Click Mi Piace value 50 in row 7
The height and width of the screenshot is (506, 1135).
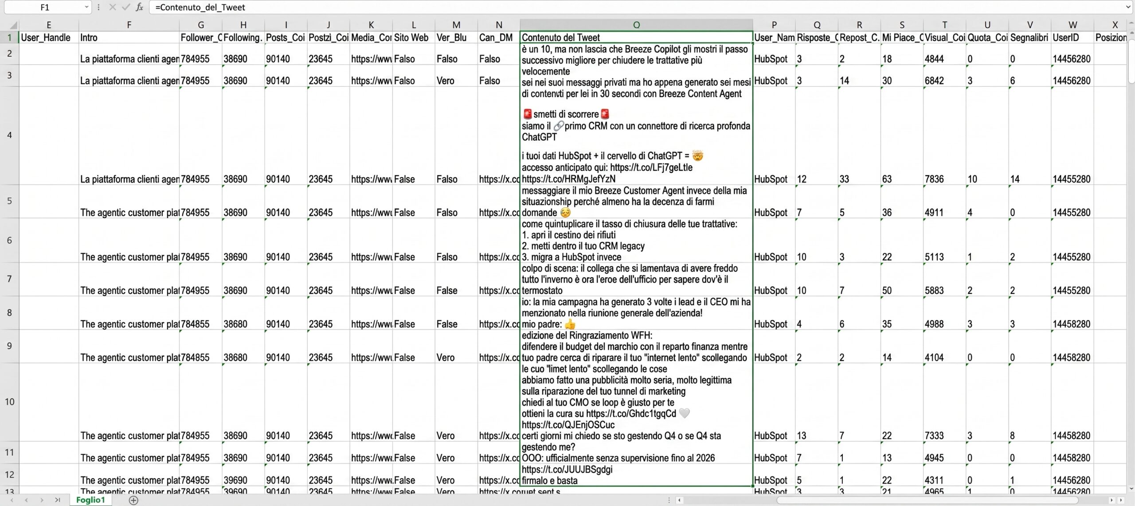click(902, 279)
